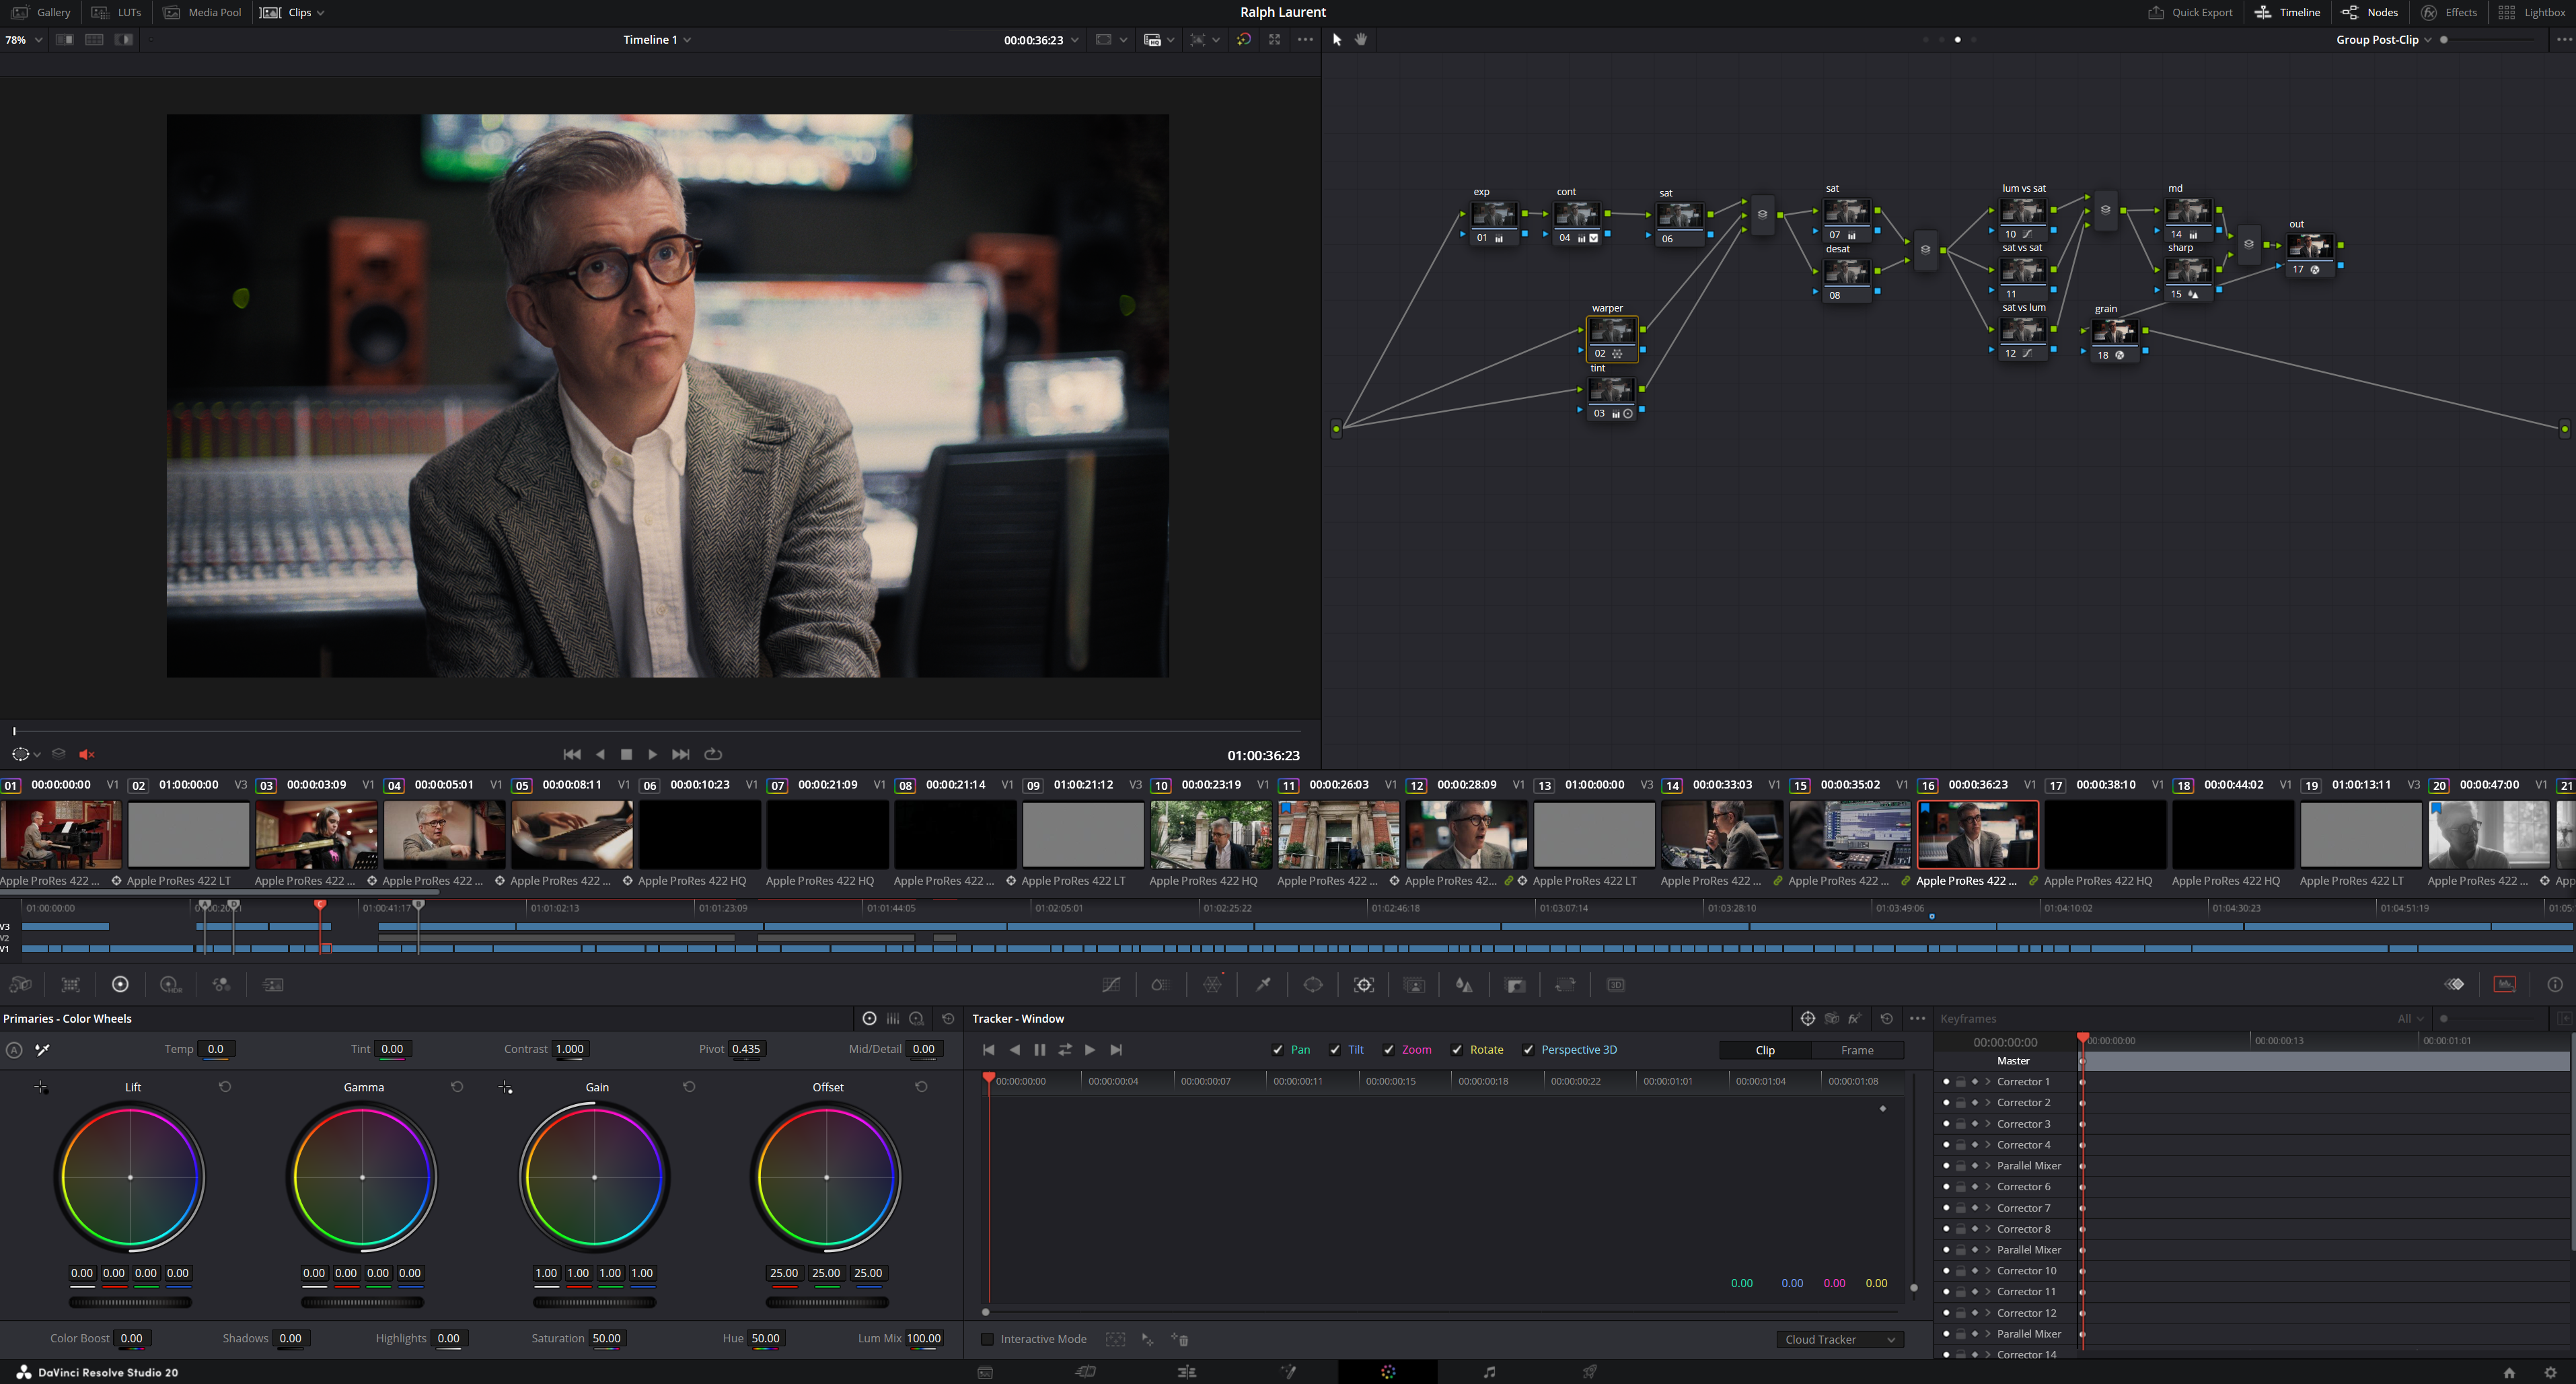Enable Interactive Mode in the tracker
The width and height of the screenshot is (2576, 1384).
click(987, 1338)
